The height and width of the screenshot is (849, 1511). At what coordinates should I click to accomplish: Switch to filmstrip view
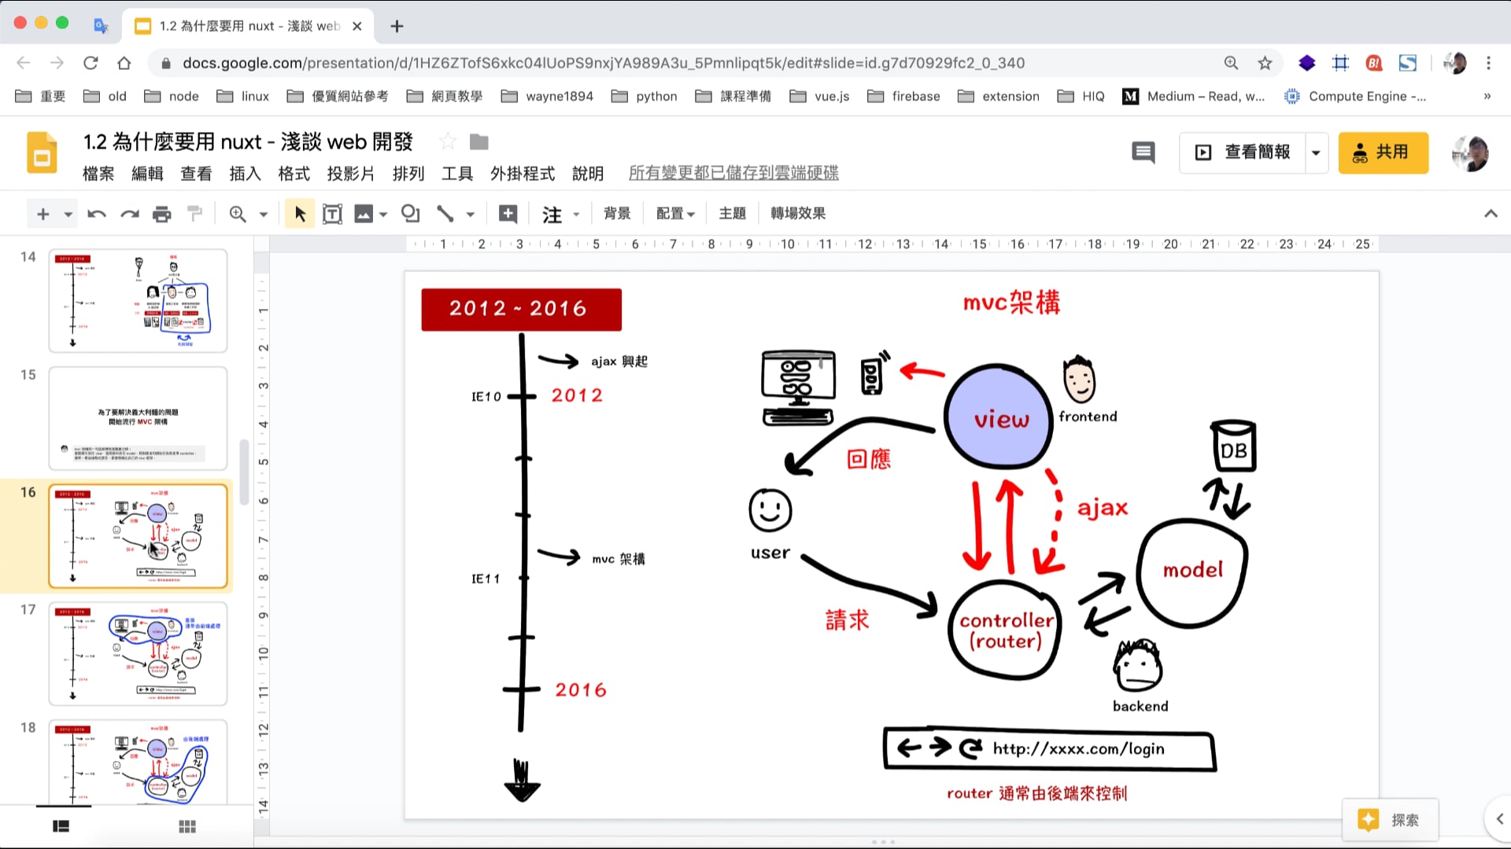(x=61, y=826)
